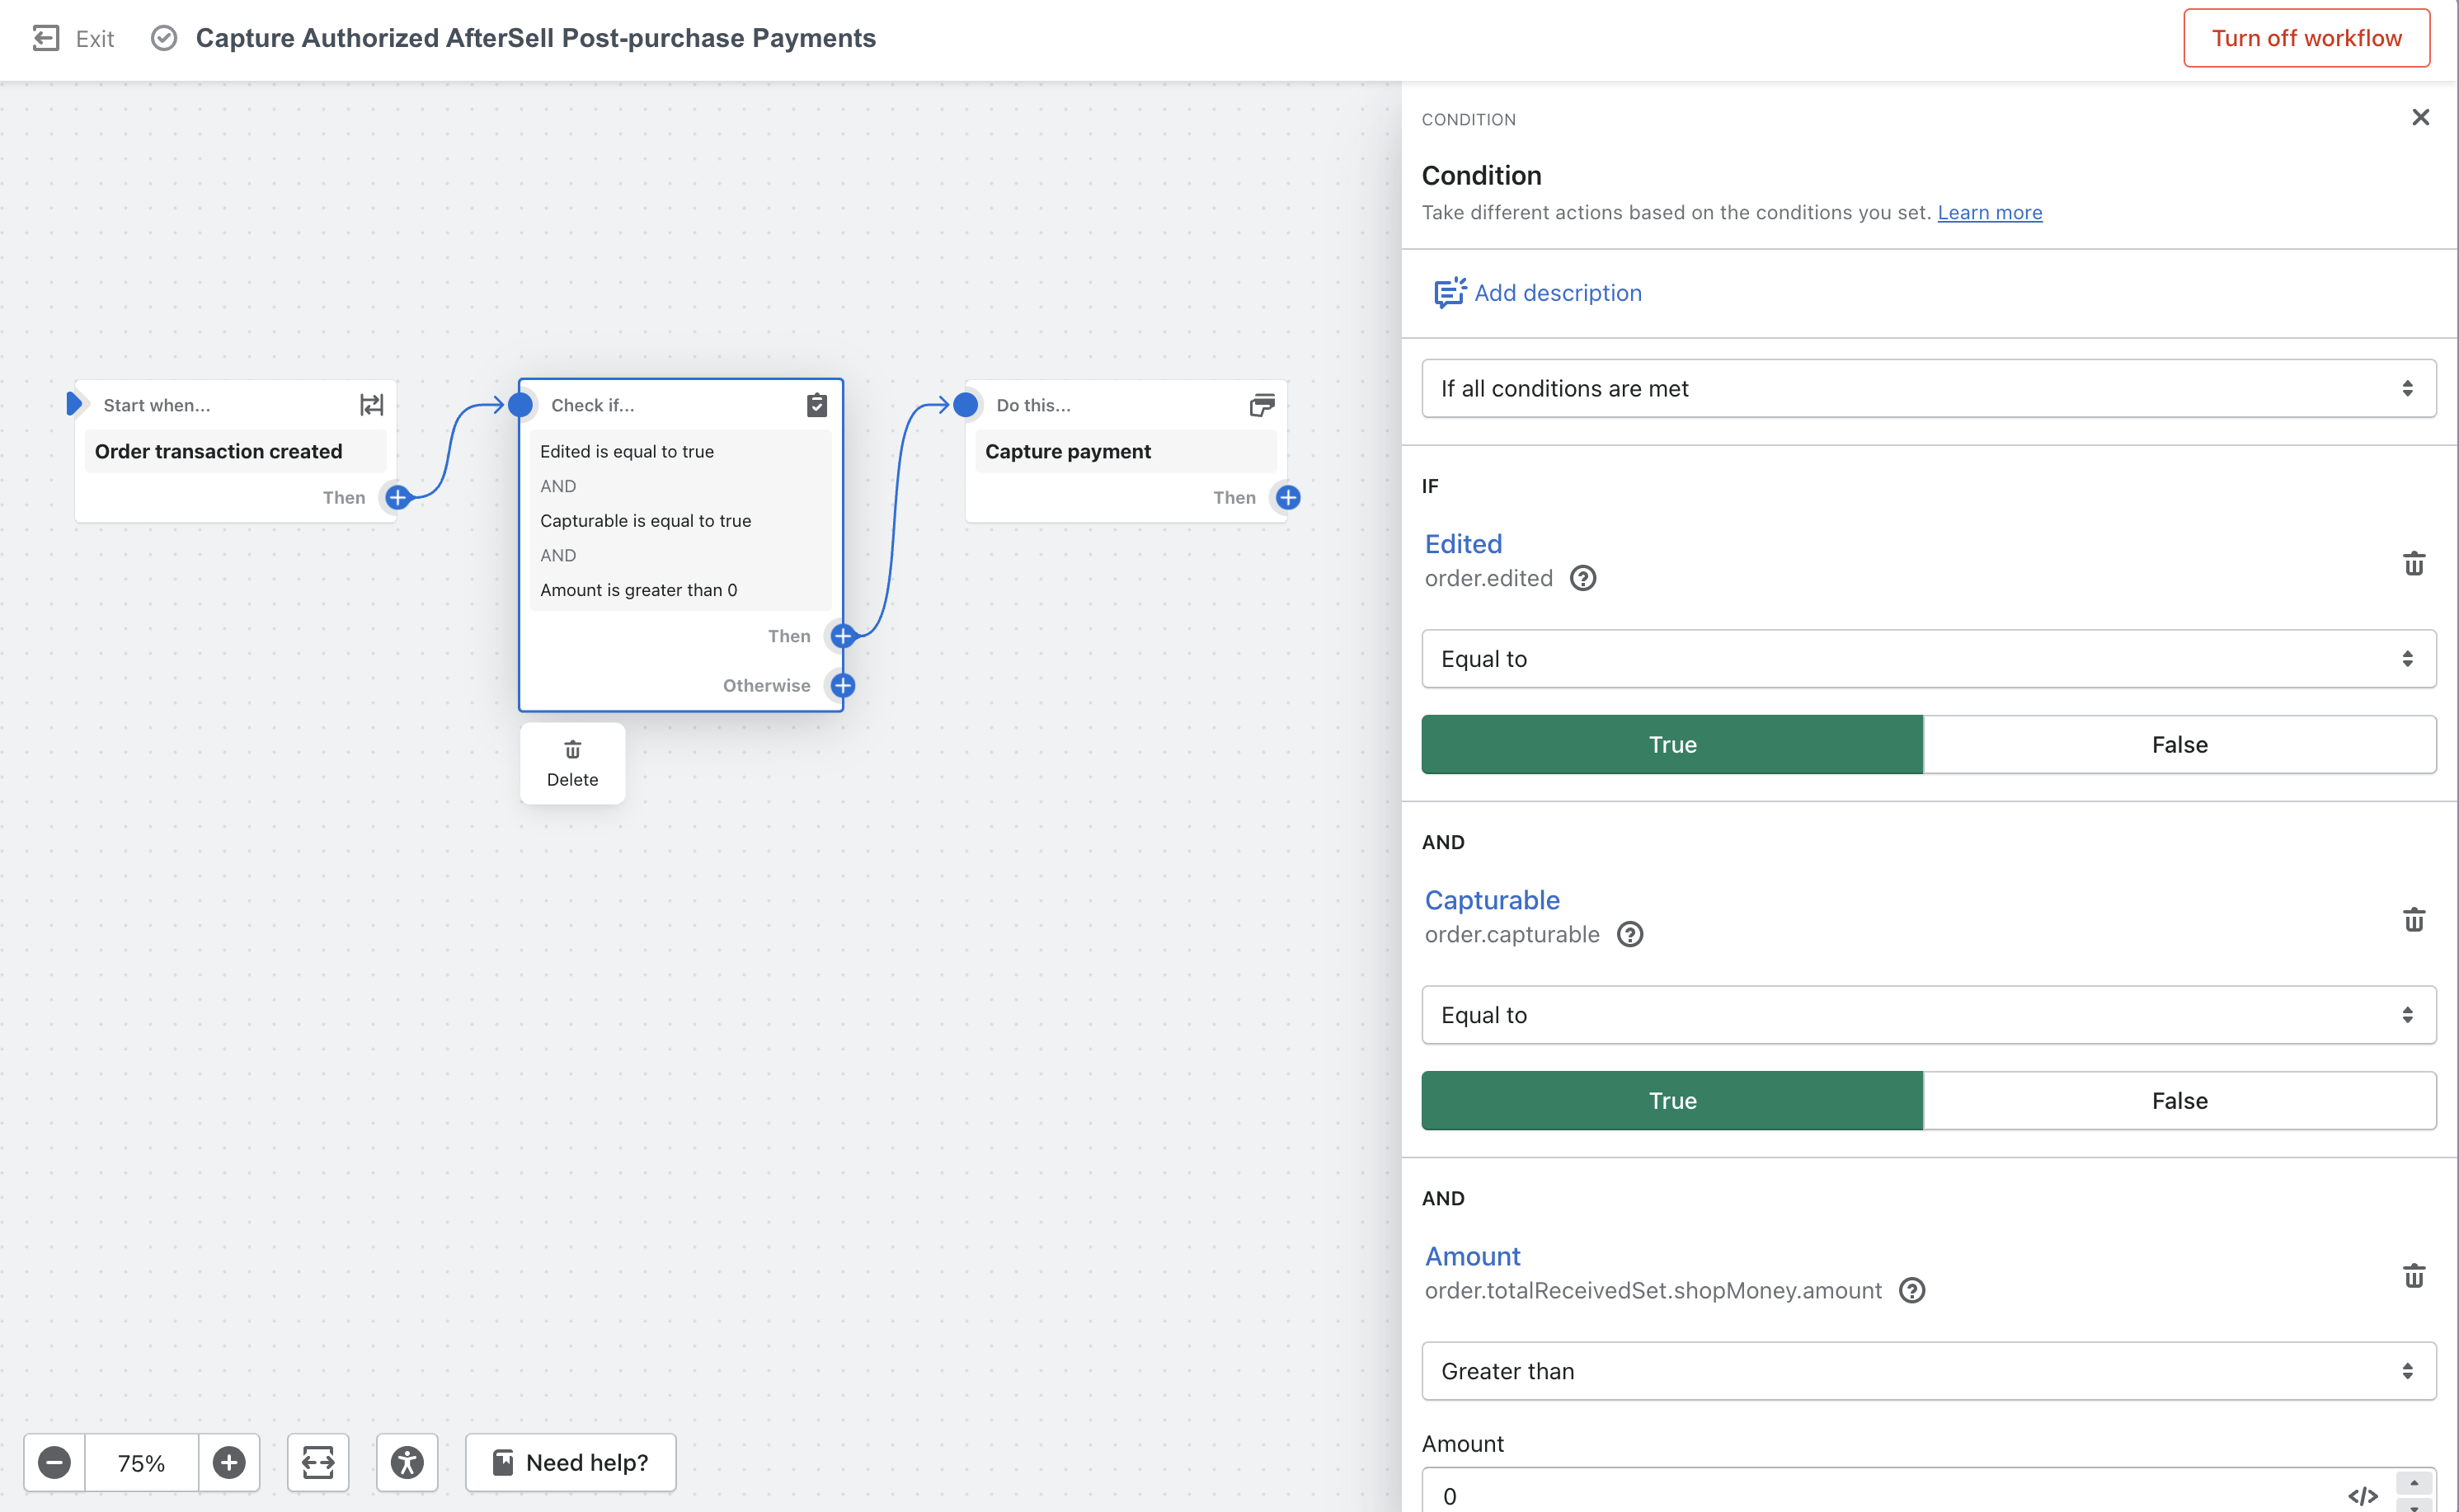The image size is (2459, 1512).
Task: Zoom out the canvas with minus icon
Action: [55, 1462]
